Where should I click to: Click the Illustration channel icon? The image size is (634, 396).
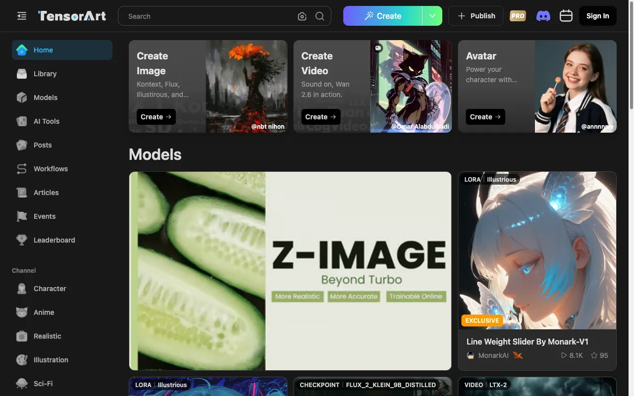click(x=22, y=360)
